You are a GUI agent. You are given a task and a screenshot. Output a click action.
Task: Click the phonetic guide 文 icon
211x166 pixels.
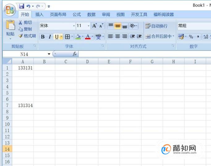pos(98,37)
